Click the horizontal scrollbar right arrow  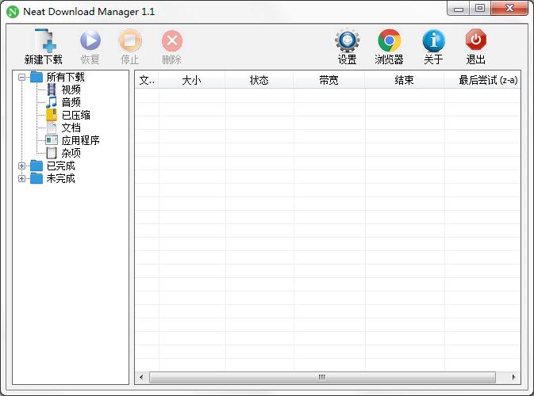(x=515, y=377)
